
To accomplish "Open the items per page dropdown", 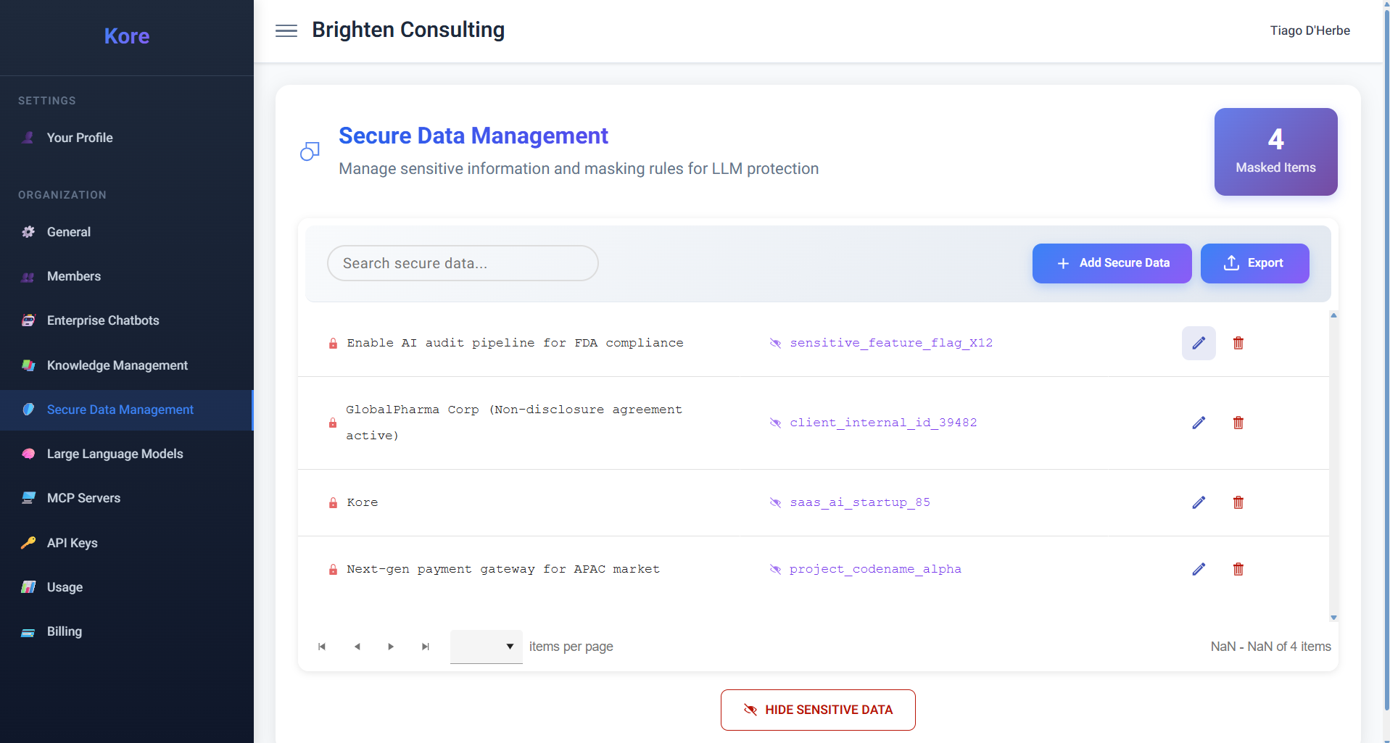I will tap(487, 647).
